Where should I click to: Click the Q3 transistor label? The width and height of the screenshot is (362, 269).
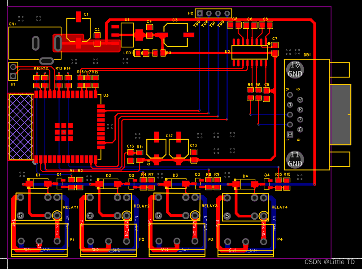197,175
